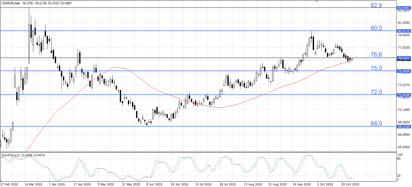This screenshot has width=412, height=187.
Task: Click the 73.2270 price scale value
Action: pyautogui.click(x=404, y=85)
